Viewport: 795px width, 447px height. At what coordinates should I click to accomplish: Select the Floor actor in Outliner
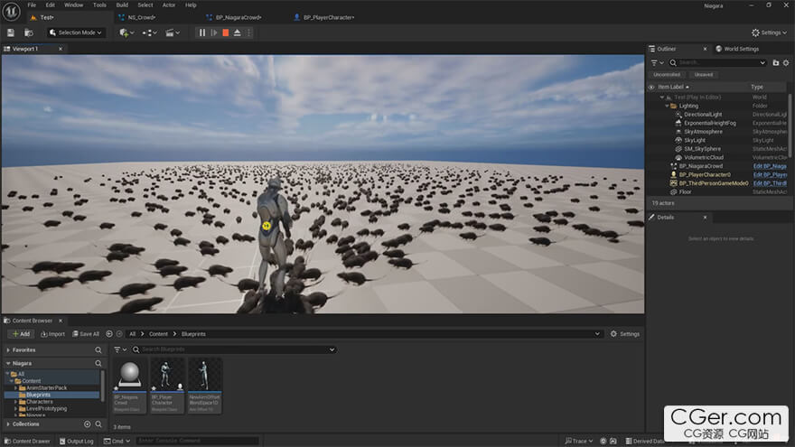pos(685,192)
